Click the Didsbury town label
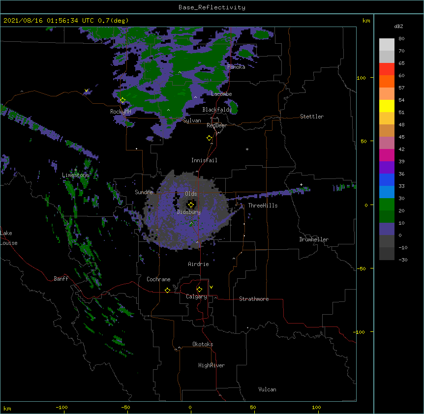Screen dimensions: 424x414 tap(189, 212)
